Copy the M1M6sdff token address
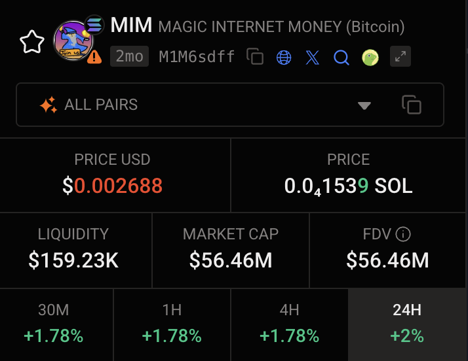468x361 pixels. pos(255,56)
